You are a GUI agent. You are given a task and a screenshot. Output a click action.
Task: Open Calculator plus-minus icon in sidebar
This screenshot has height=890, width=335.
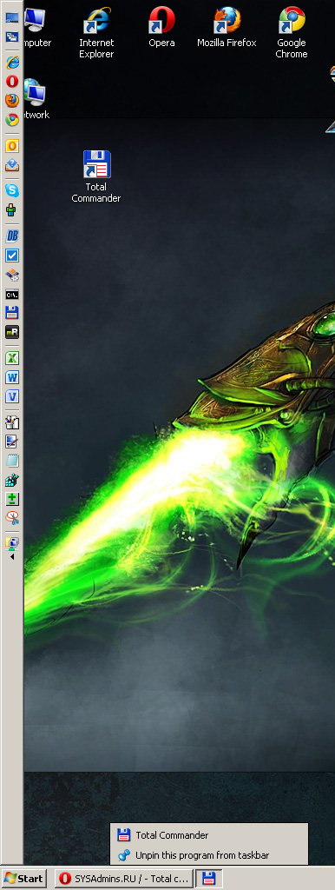click(12, 499)
